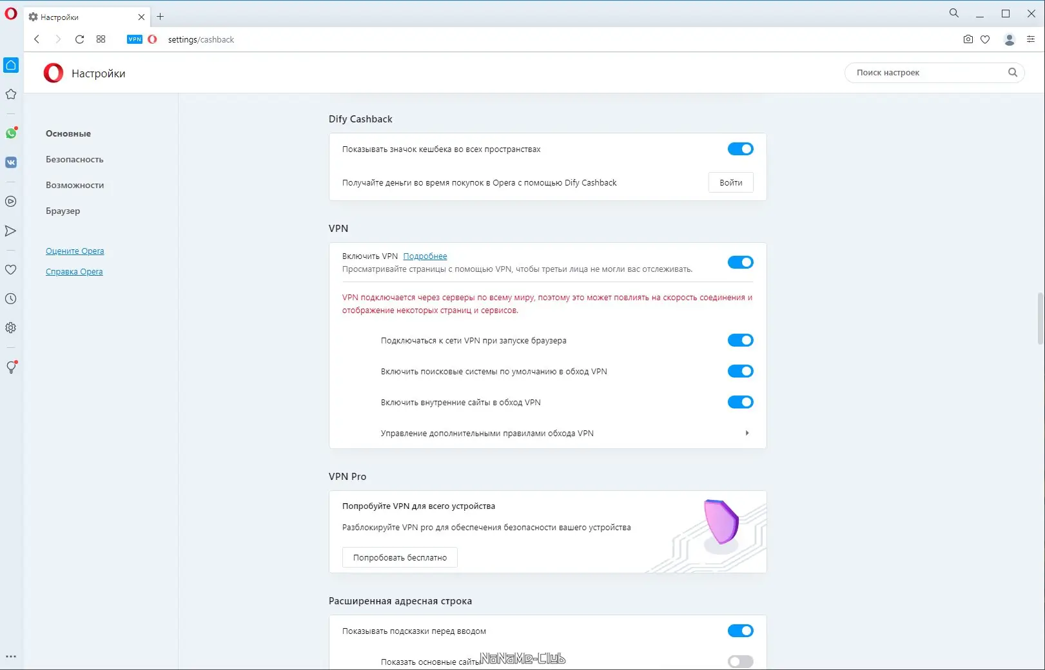This screenshot has height=670, width=1045.
Task: Open the Справка Opera link
Action: [74, 272]
